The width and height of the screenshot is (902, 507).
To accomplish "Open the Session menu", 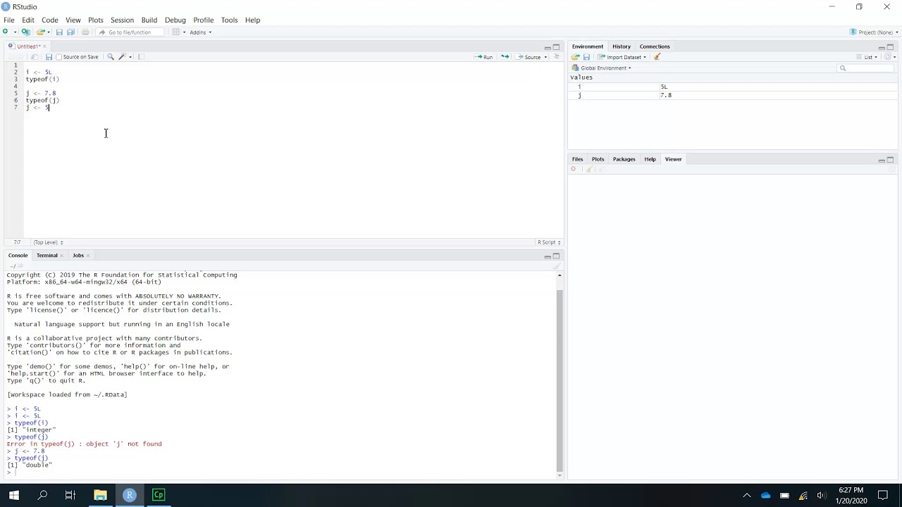I will click(x=122, y=20).
